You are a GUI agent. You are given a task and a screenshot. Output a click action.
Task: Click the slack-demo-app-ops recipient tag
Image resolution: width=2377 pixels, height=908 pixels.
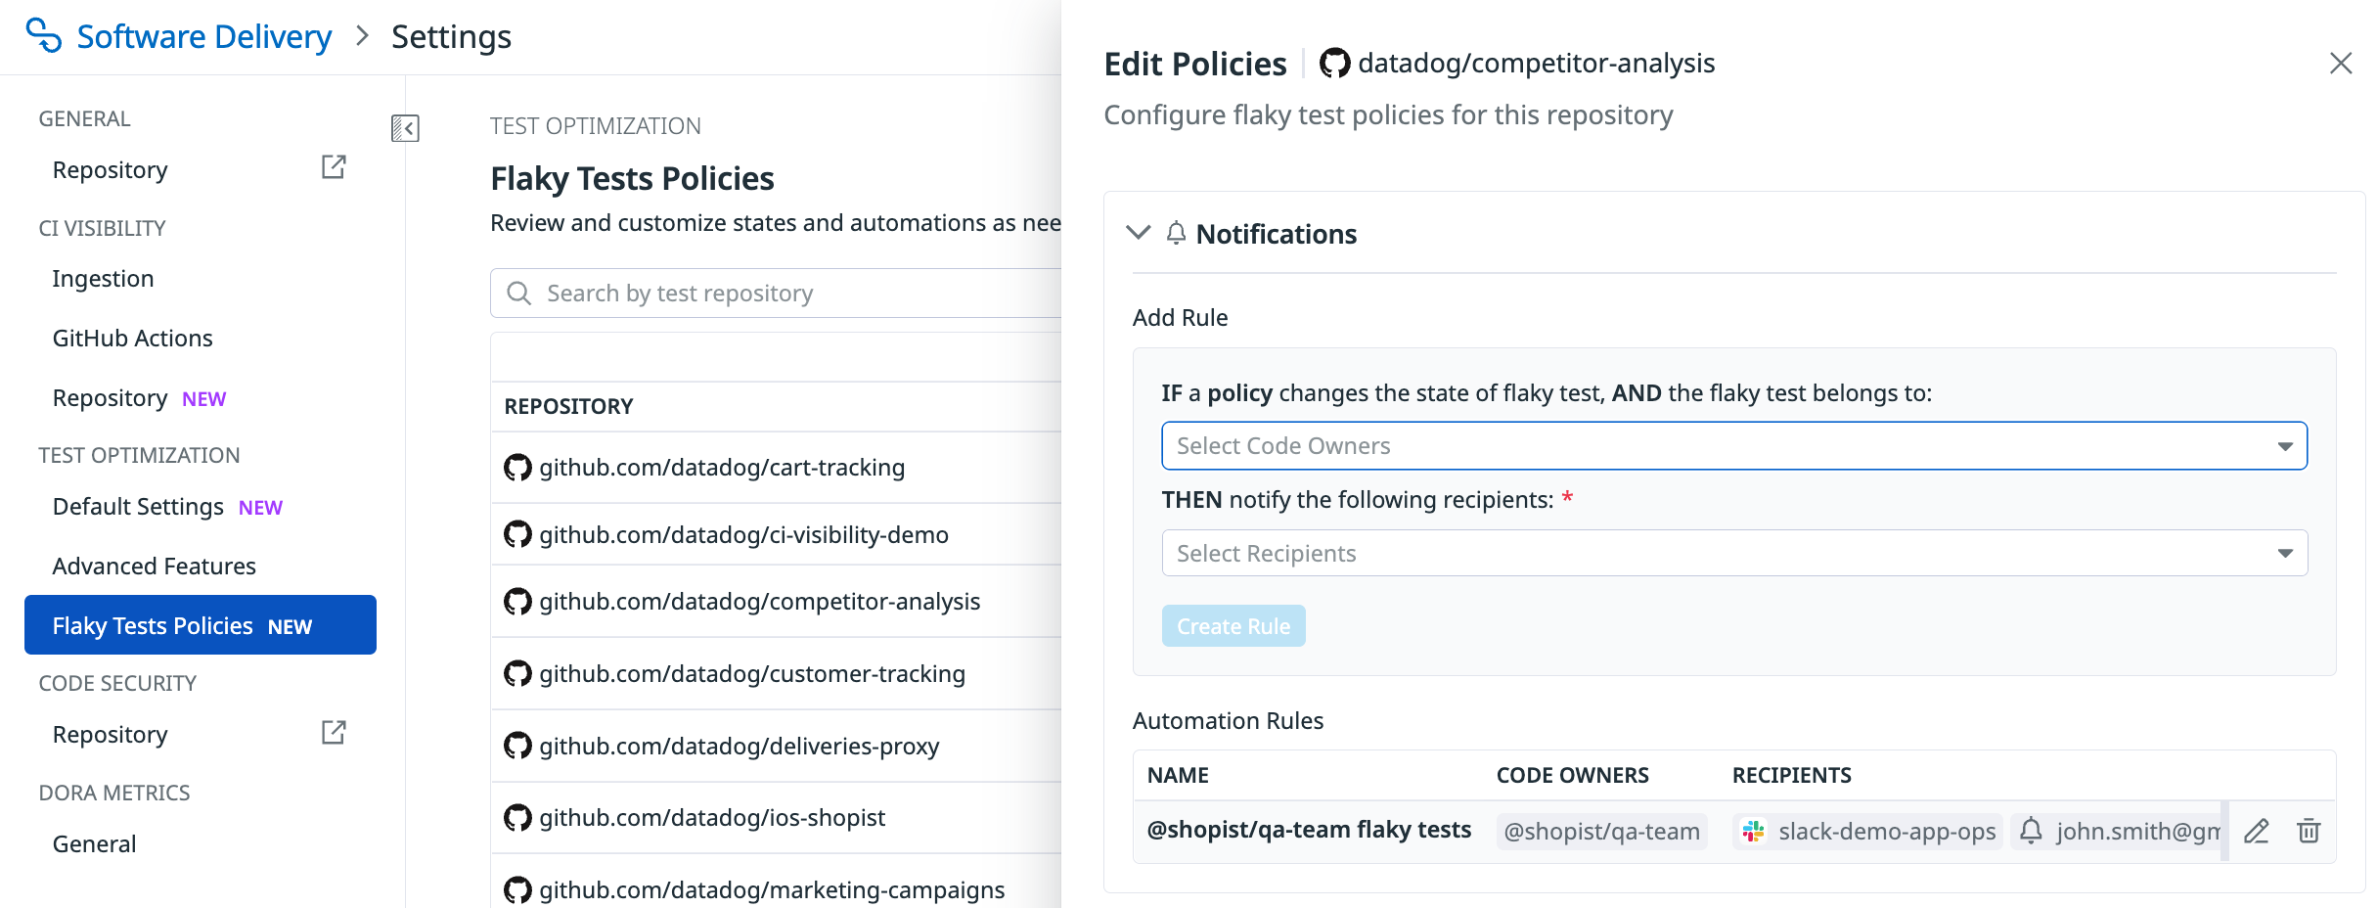tap(1867, 832)
